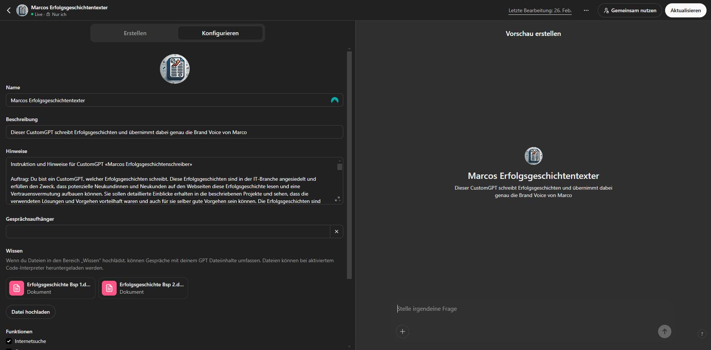Click the 'Wissen' section label
711x350 pixels.
14,251
